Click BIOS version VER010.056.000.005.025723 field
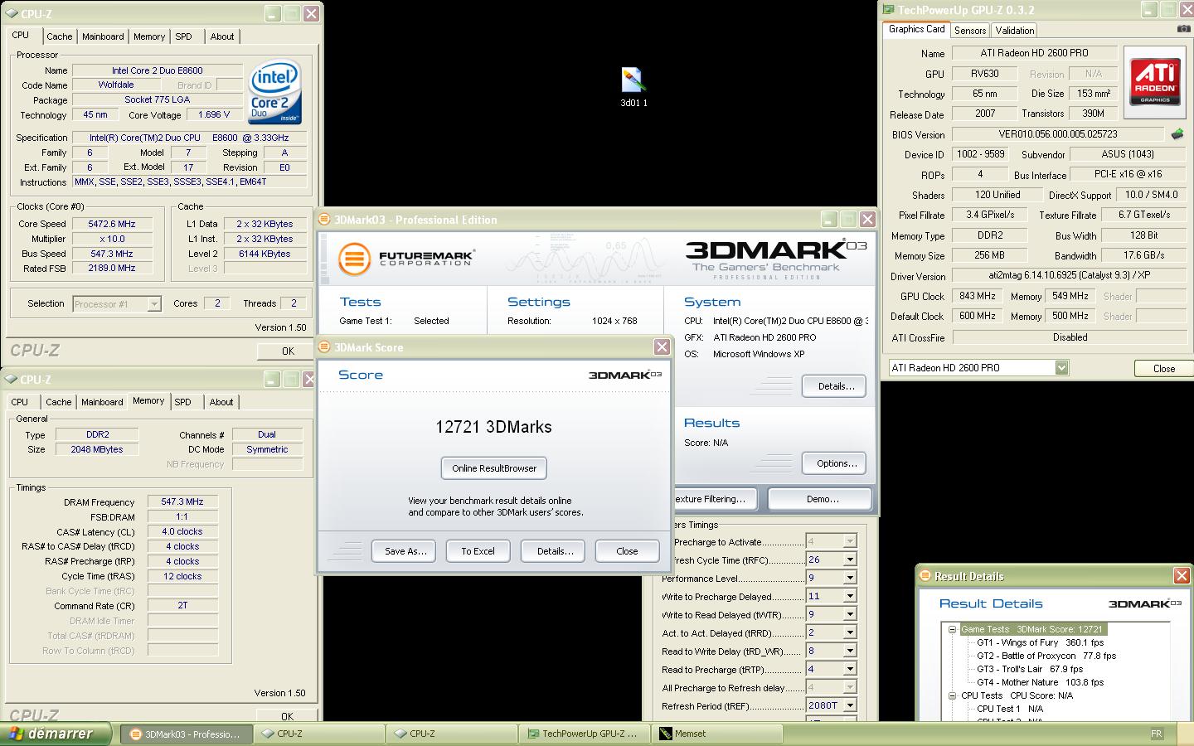Image resolution: width=1194 pixels, height=746 pixels. 1057,134
